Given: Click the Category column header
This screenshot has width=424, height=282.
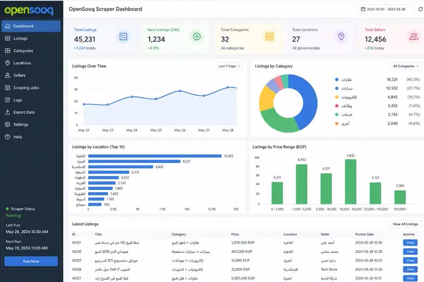Looking at the screenshot, I should 179,234.
